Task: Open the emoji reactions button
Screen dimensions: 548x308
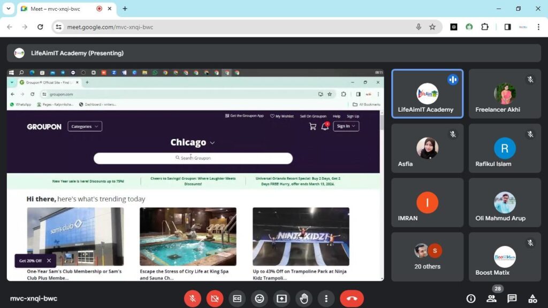Action: click(x=260, y=298)
